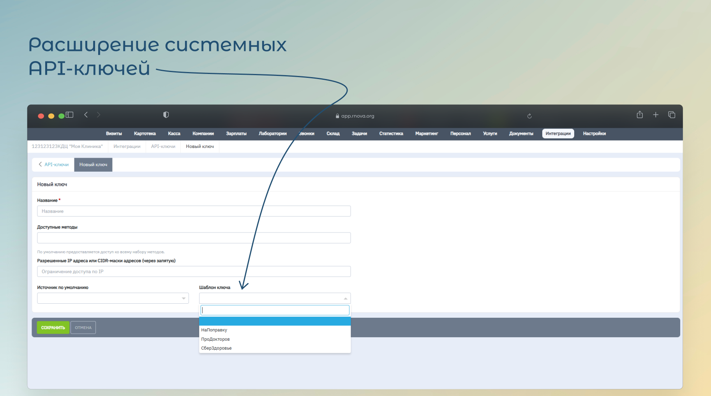711x396 pixels.
Task: Click the privacy shield icon
Action: pos(166,115)
